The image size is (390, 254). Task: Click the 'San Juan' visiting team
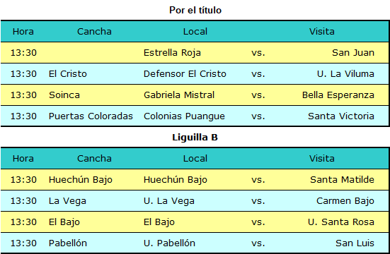[353, 53]
